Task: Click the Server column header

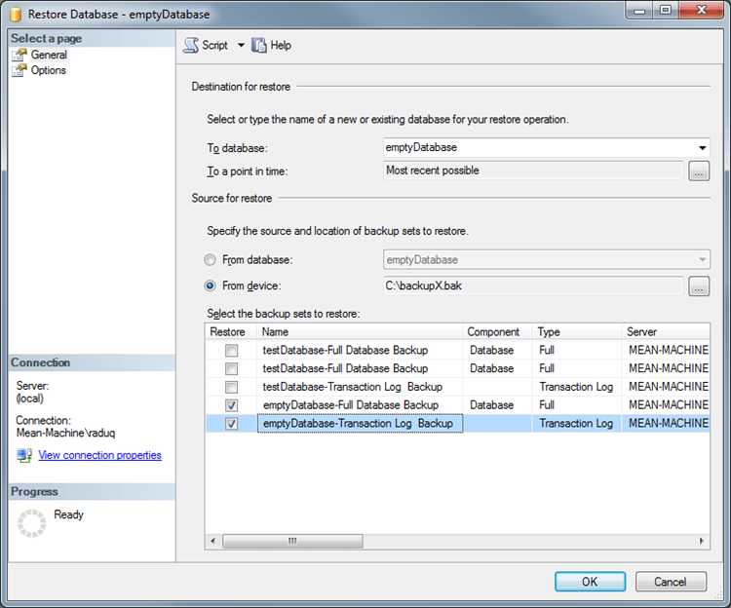Action: [666, 331]
